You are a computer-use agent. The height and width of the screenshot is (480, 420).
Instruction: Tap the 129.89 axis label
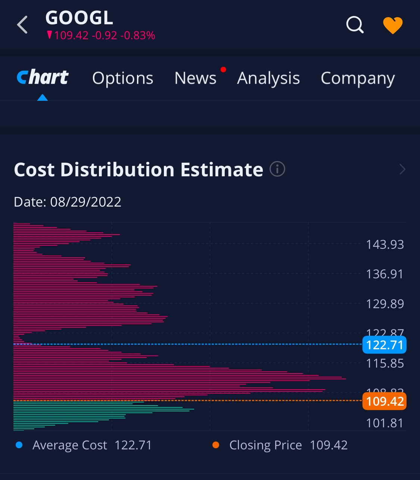pyautogui.click(x=385, y=304)
